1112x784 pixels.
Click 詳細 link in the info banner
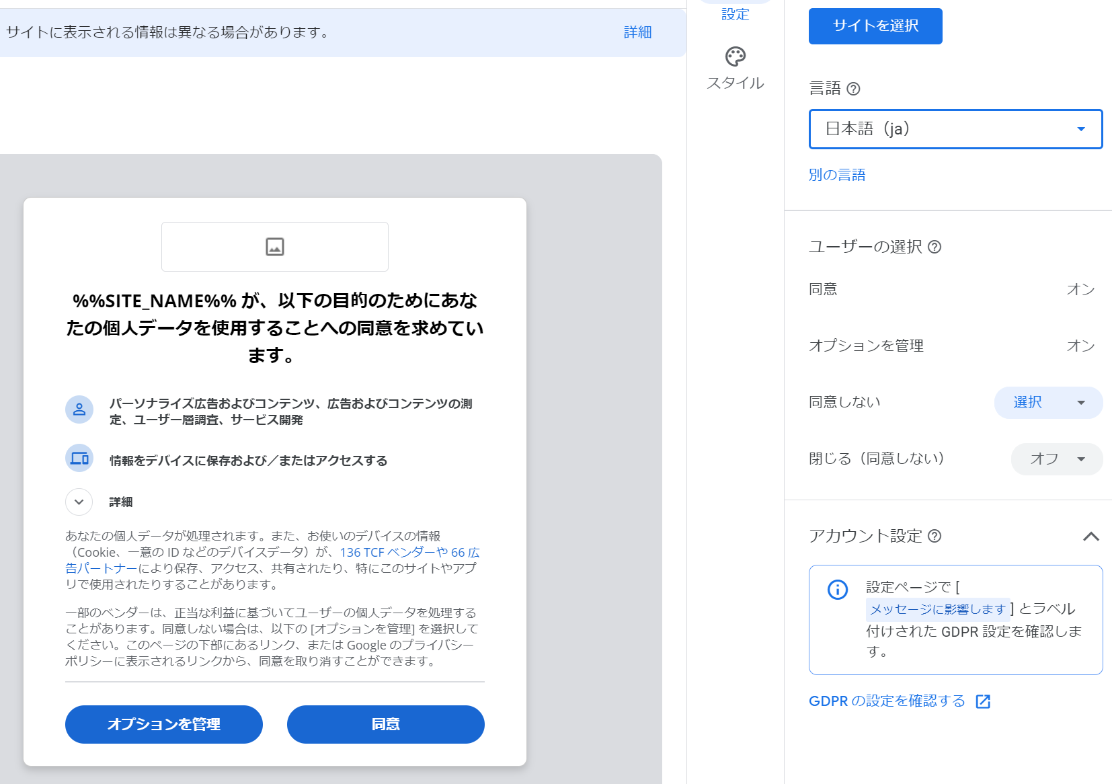point(637,32)
